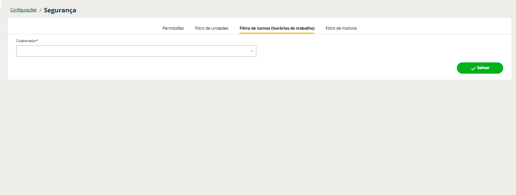Click the Colaborador dropdown arrow caret
This screenshot has width=516, height=195.
pos(251,51)
